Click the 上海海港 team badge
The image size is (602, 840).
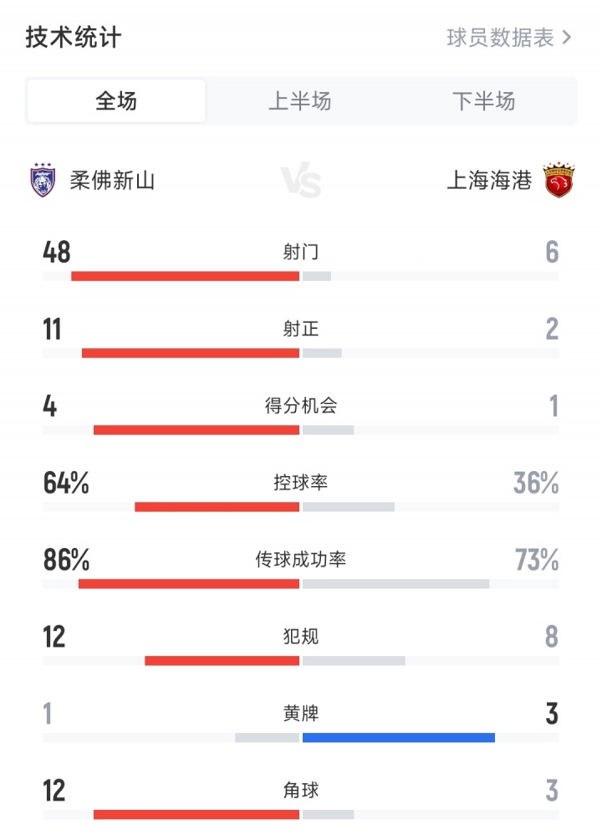pos(563,179)
